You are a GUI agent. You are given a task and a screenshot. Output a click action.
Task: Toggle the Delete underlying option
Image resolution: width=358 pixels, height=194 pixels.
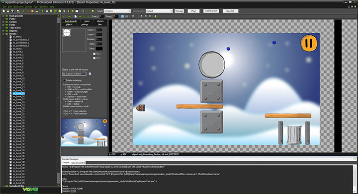[x=64, y=80]
